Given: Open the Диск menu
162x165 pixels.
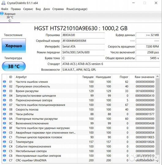Looking at the screenshot, I should point(47,9).
